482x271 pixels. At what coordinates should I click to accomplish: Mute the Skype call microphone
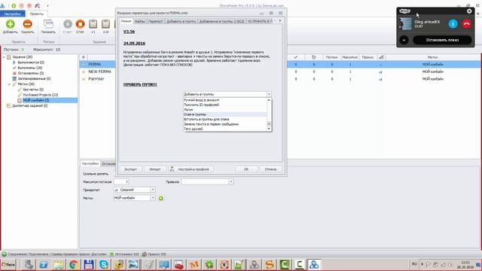(x=453, y=24)
